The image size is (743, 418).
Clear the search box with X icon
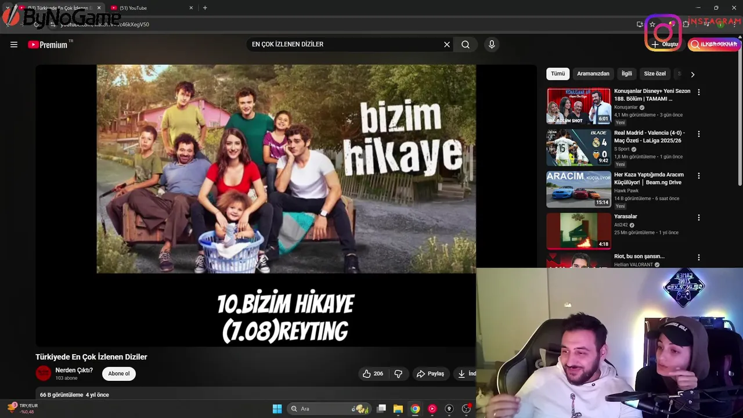click(447, 45)
